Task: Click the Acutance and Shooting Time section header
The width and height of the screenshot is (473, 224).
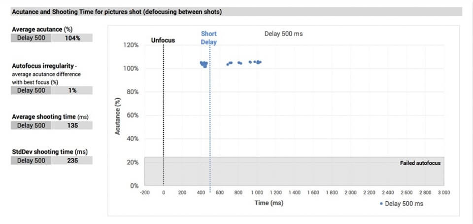Action: [x=116, y=12]
